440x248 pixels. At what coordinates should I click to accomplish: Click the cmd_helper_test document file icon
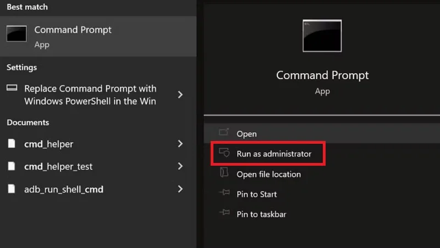[12, 166]
